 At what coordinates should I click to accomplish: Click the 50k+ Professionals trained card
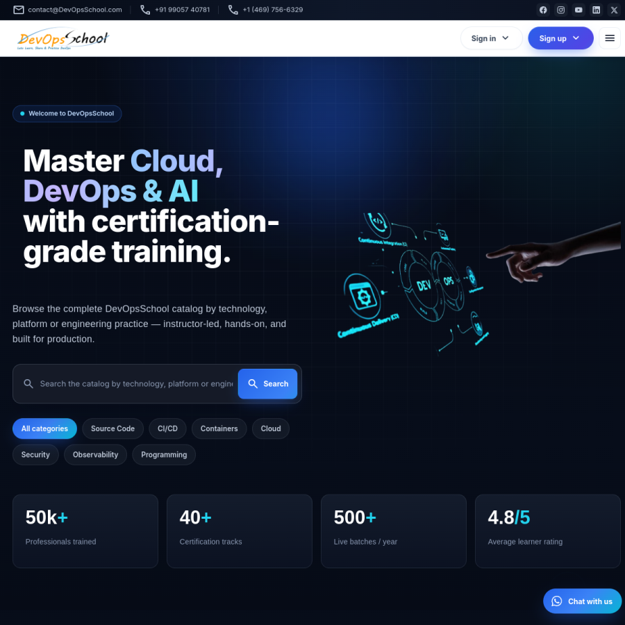click(85, 531)
